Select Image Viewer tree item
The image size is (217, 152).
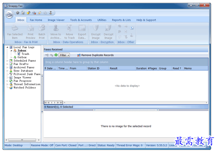tap(22, 78)
